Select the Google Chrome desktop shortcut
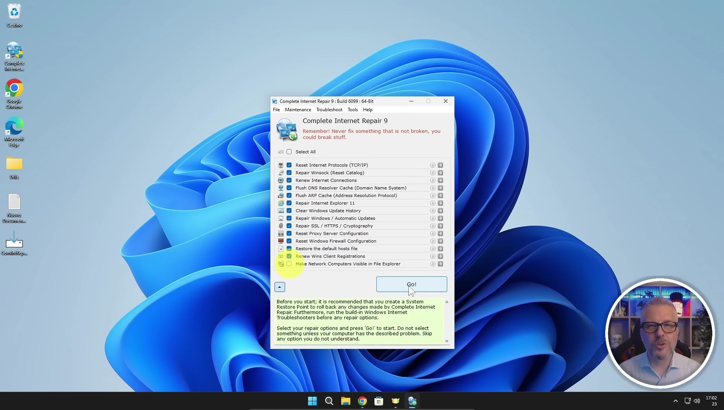This screenshot has height=410, width=724. pyautogui.click(x=14, y=94)
